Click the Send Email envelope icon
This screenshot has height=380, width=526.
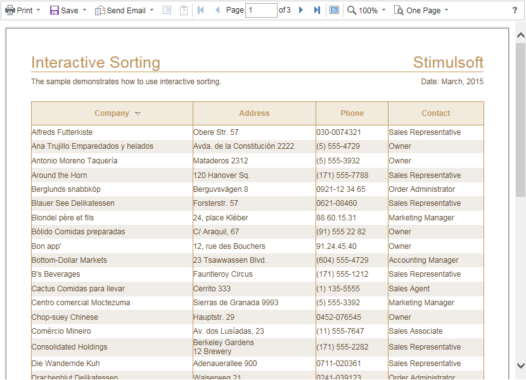100,10
